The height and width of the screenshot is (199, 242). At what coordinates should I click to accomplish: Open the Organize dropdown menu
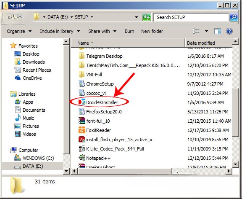tap(19, 31)
